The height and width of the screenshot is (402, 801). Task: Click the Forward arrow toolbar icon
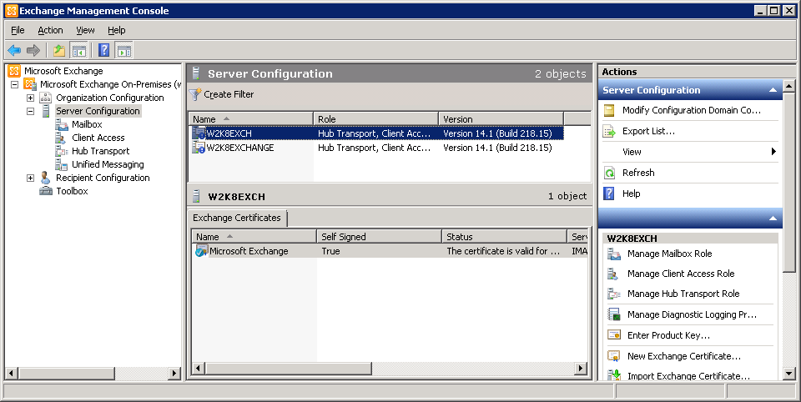33,50
